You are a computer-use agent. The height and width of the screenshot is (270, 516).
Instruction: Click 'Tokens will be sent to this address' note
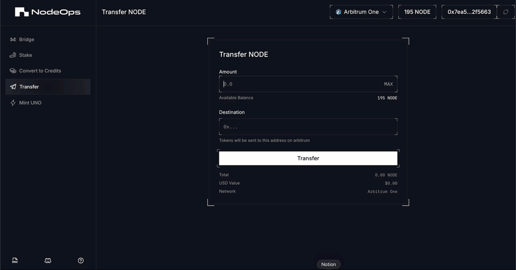click(264, 141)
